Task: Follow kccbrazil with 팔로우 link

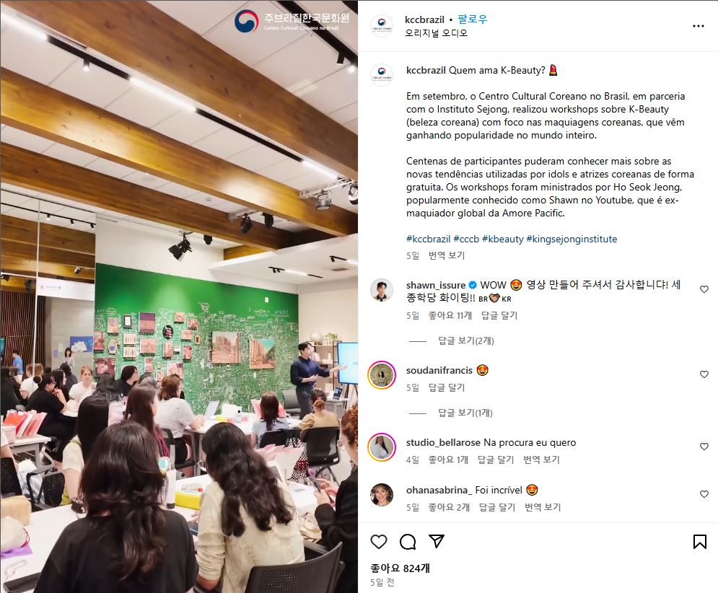Action: coord(473,19)
